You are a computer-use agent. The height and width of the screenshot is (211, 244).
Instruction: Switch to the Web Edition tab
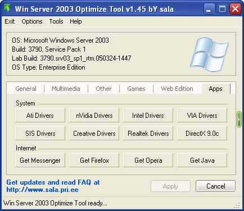click(177, 89)
